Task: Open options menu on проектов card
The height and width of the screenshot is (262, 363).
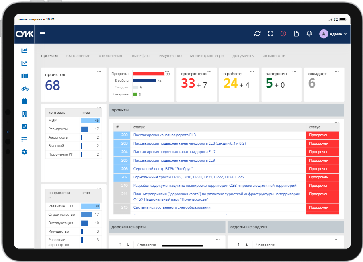Action: click(99, 71)
